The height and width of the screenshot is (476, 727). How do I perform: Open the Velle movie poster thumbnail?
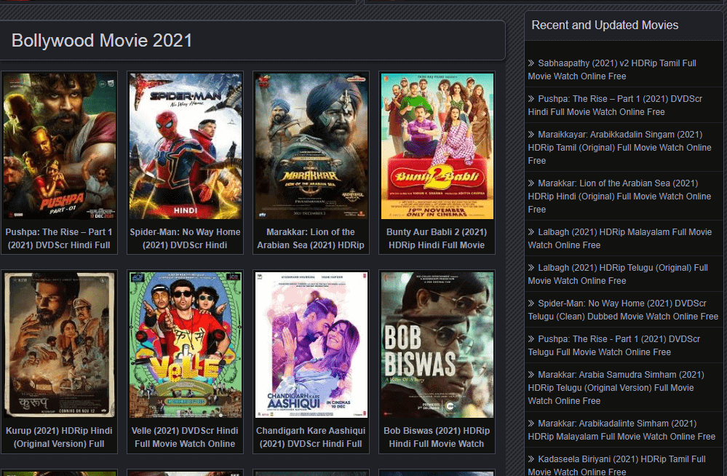point(186,344)
